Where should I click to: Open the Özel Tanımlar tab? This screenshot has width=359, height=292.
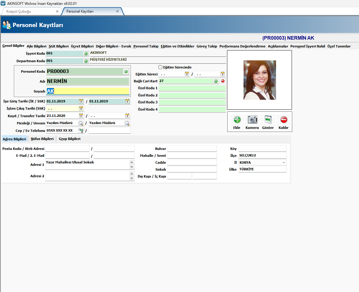(339, 46)
